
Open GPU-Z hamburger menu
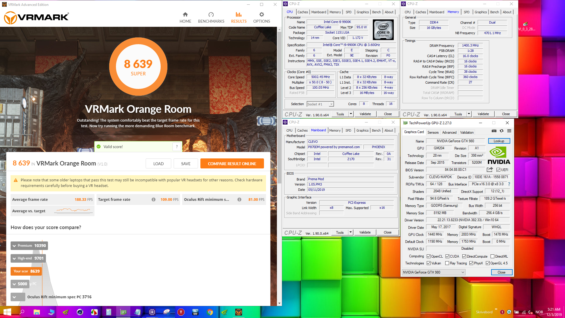click(509, 131)
